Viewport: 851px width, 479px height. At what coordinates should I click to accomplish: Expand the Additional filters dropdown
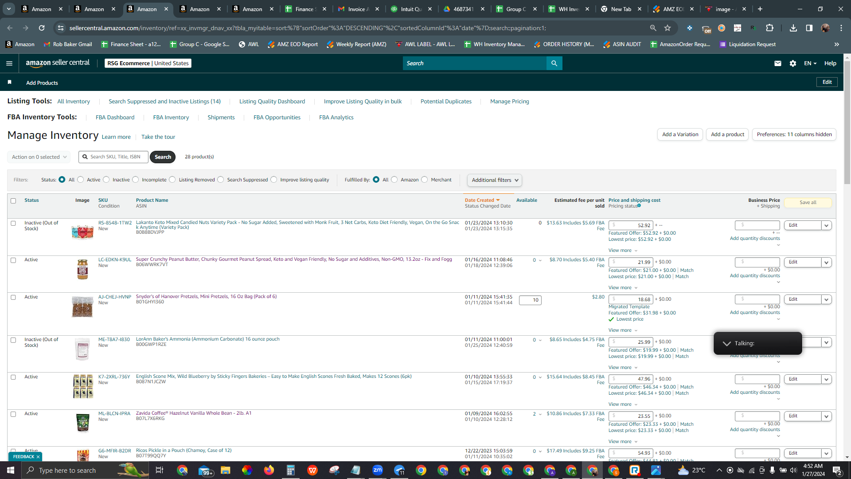point(495,180)
